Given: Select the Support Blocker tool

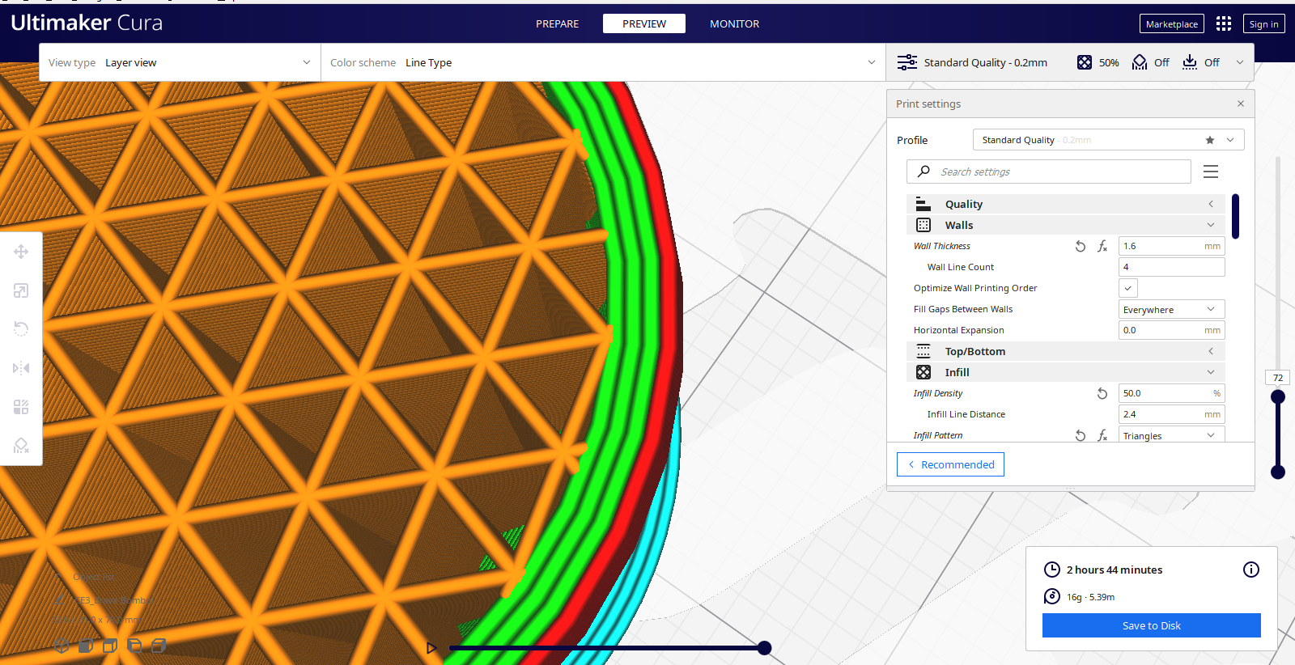Looking at the screenshot, I should 21,446.
